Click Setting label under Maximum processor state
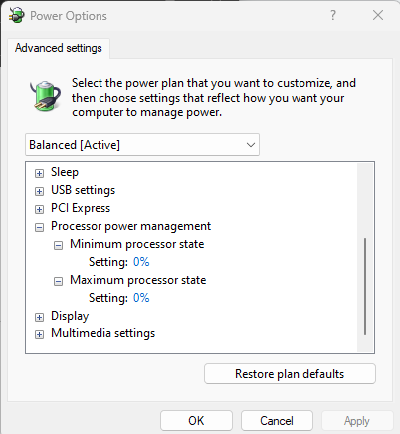The height and width of the screenshot is (434, 400). click(x=108, y=298)
